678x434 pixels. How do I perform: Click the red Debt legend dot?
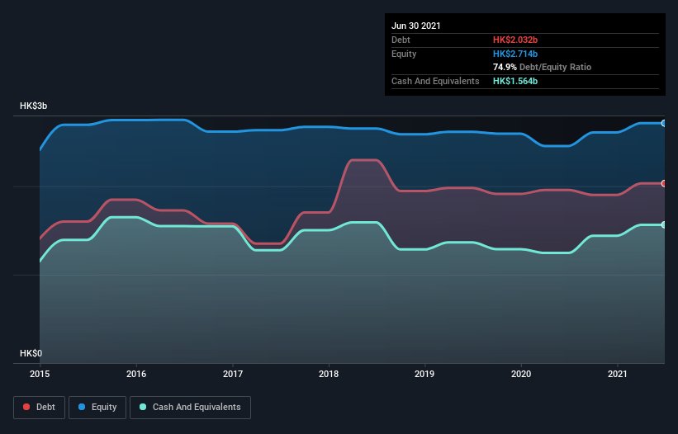tap(26, 407)
